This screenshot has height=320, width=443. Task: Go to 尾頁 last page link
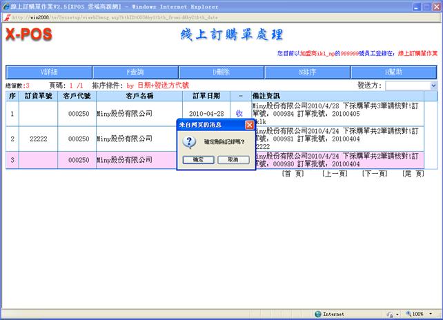414,174
